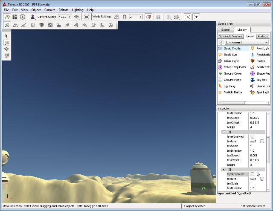The width and height of the screenshot is (273, 211).
Task: Open the World Editor mode icon
Action: click(7, 17)
